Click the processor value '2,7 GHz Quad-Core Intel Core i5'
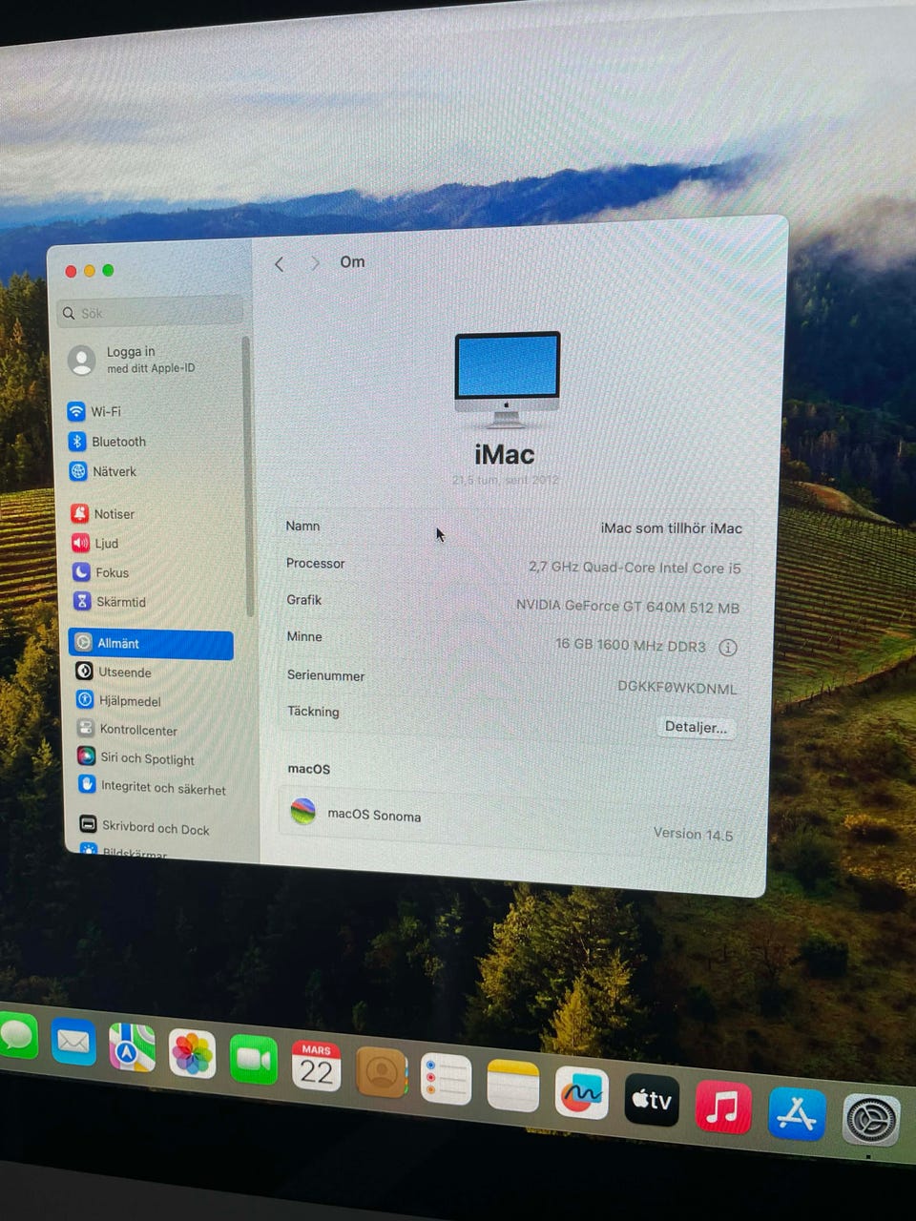 [x=635, y=568]
